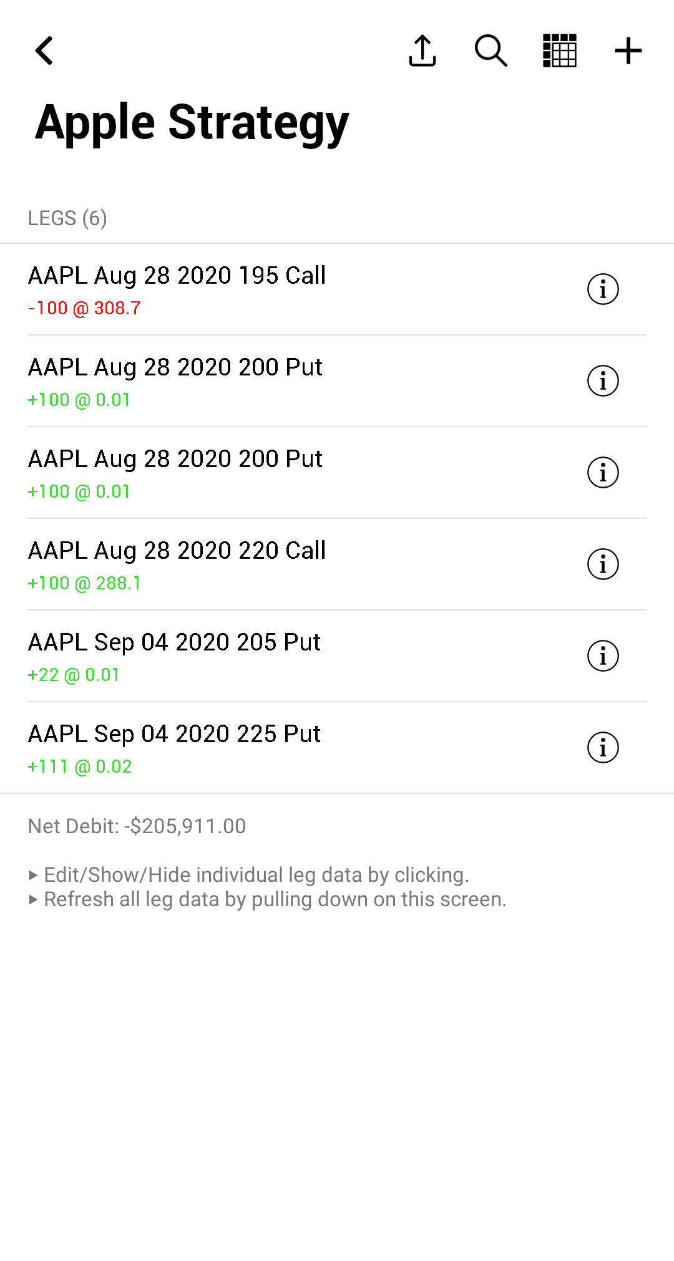
Task: Tap the -100 @ 308.7 position text
Action: 85,308
